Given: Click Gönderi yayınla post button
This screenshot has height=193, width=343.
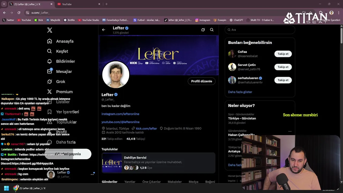Looking at the screenshot, I should (x=68, y=154).
